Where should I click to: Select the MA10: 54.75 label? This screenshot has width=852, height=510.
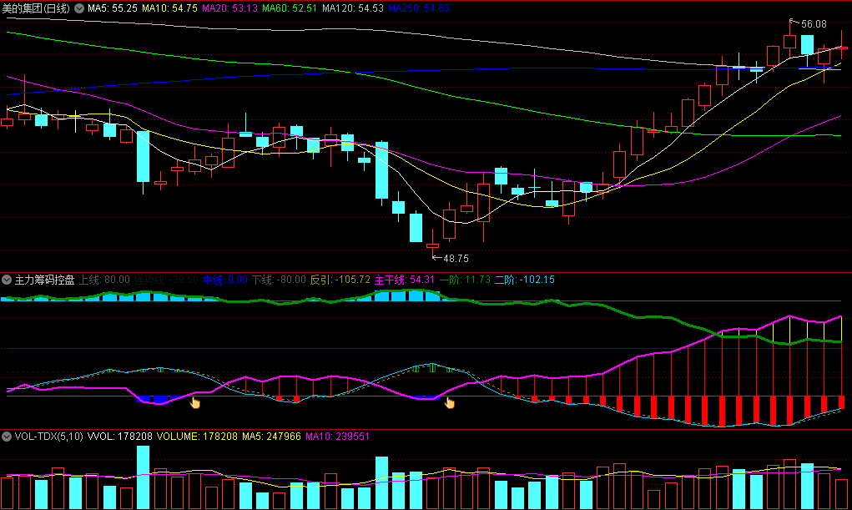click(x=169, y=8)
